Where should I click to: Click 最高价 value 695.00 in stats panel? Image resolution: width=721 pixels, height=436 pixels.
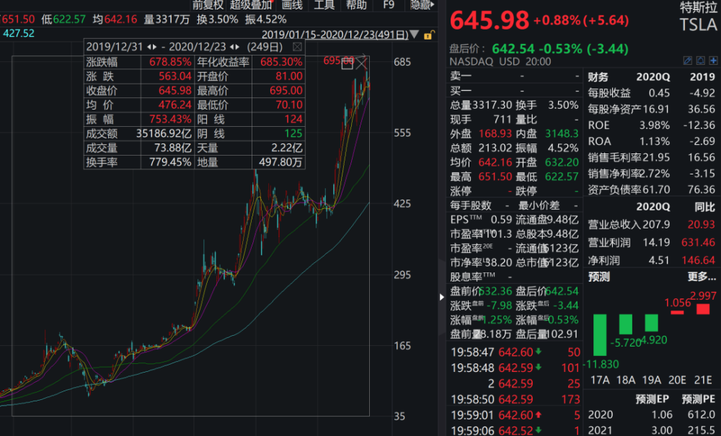pyautogui.click(x=286, y=91)
